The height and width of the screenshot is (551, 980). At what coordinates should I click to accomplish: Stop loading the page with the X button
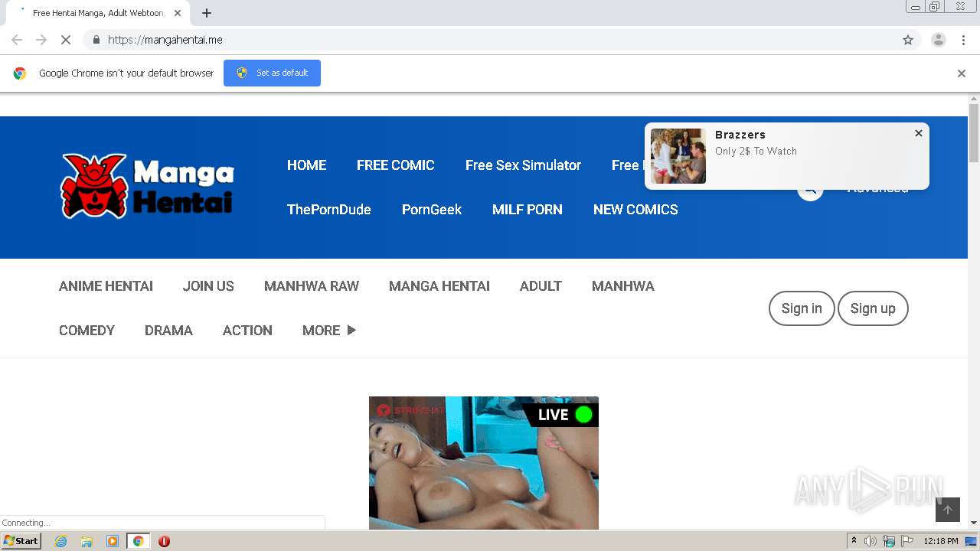pyautogui.click(x=66, y=40)
